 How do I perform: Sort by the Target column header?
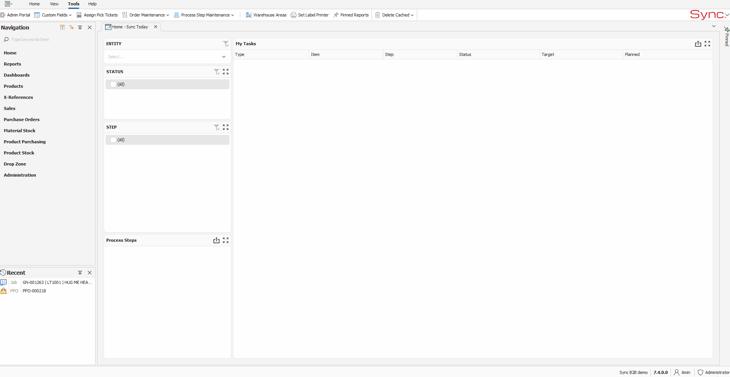[581, 54]
